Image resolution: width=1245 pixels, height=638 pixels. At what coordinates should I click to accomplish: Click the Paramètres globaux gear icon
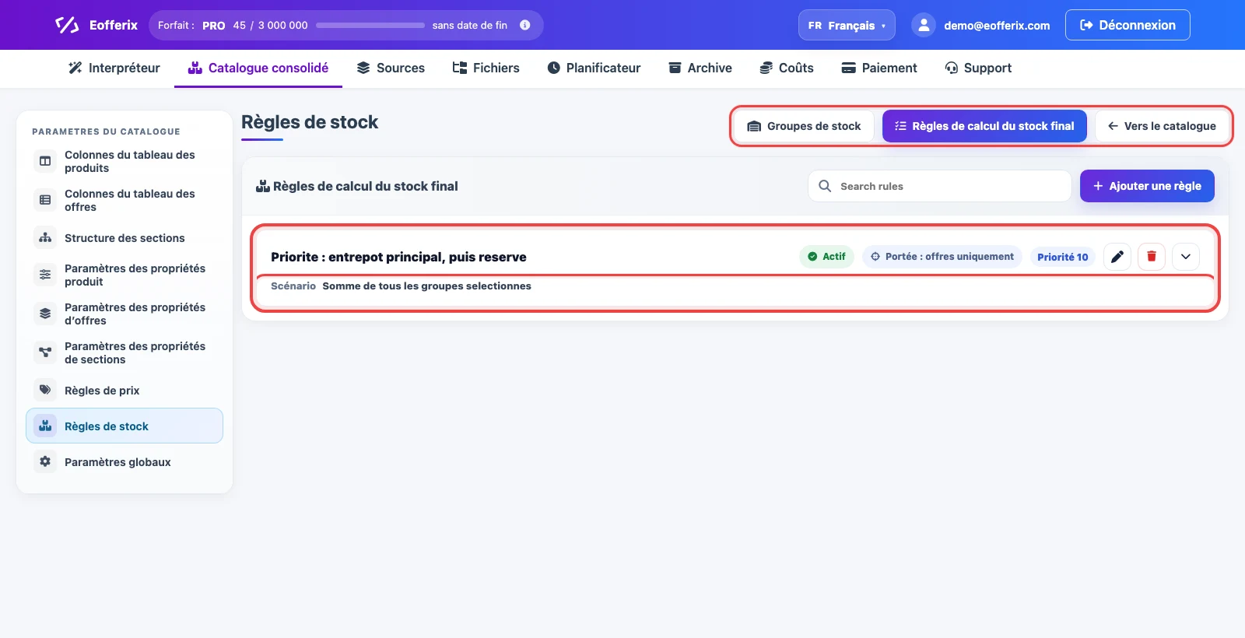click(45, 461)
